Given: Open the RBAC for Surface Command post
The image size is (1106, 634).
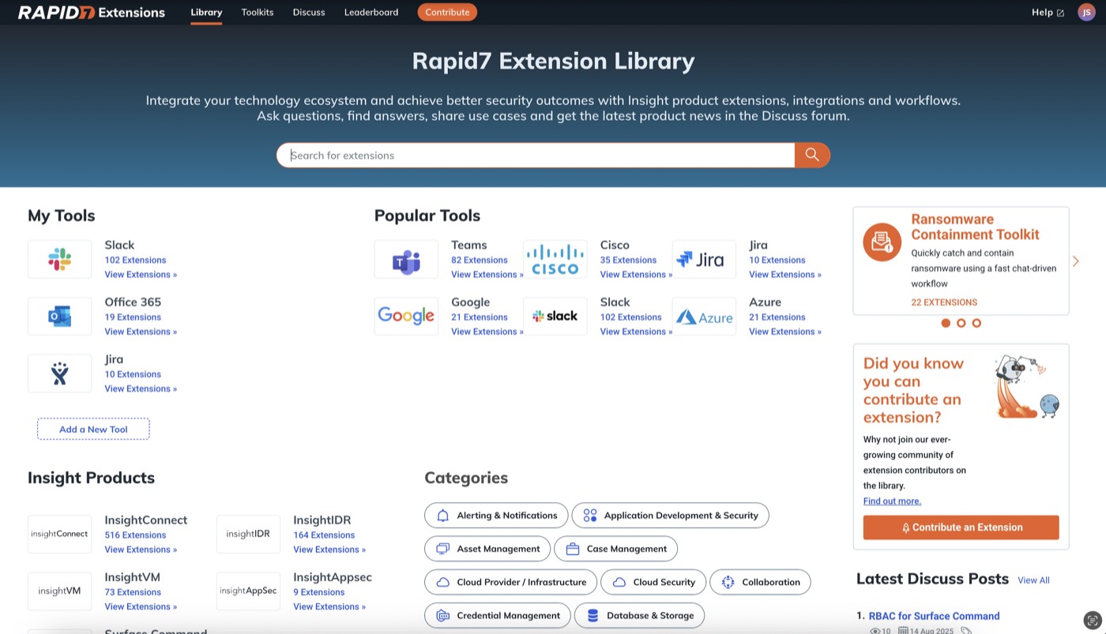Looking at the screenshot, I should (934, 616).
